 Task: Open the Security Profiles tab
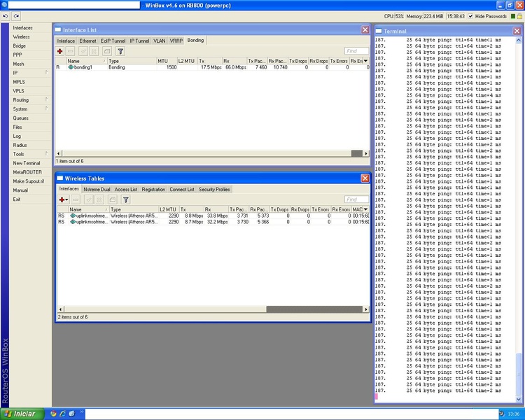[x=214, y=189]
